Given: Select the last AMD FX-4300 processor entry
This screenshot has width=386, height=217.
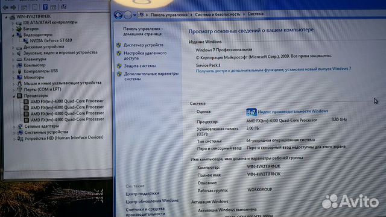Looking at the screenshot, I should [67, 119].
